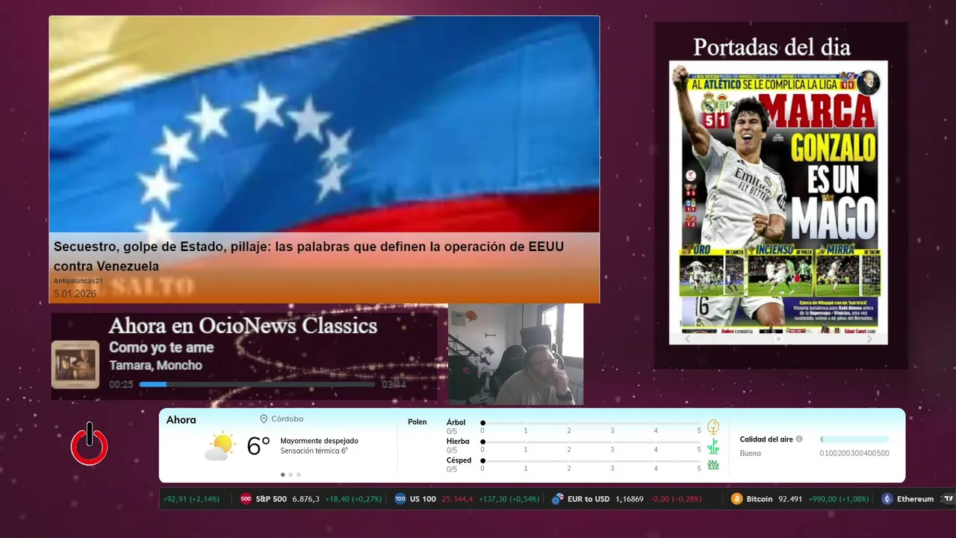The image size is (956, 538).
Task: Click the Córdoba location pin icon
Action: (x=264, y=419)
